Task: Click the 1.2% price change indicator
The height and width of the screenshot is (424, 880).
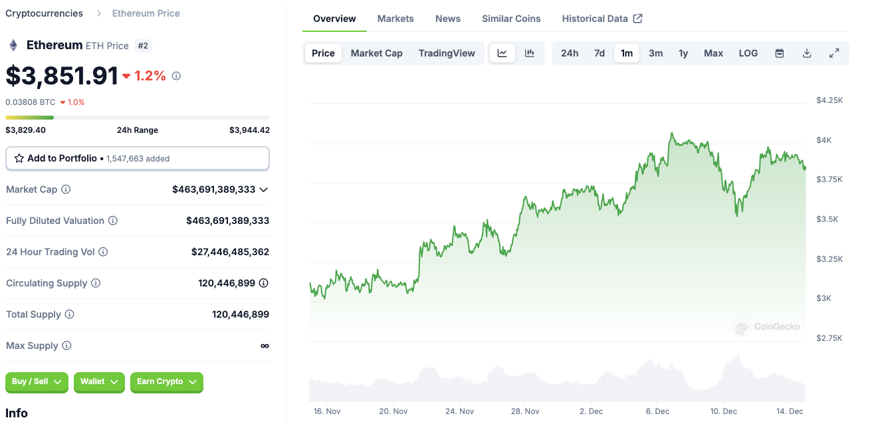Action: coord(144,76)
